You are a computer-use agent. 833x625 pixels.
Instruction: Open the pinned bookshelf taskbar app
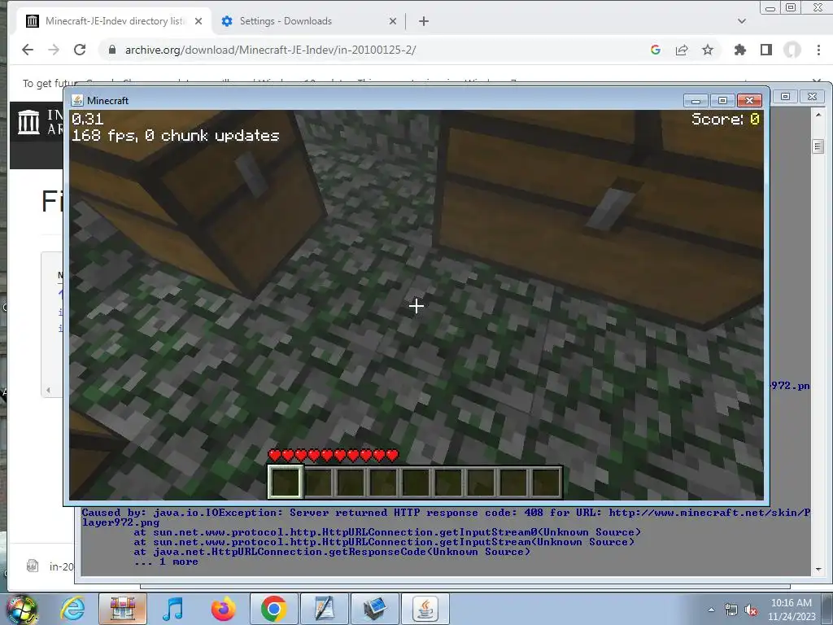123,609
